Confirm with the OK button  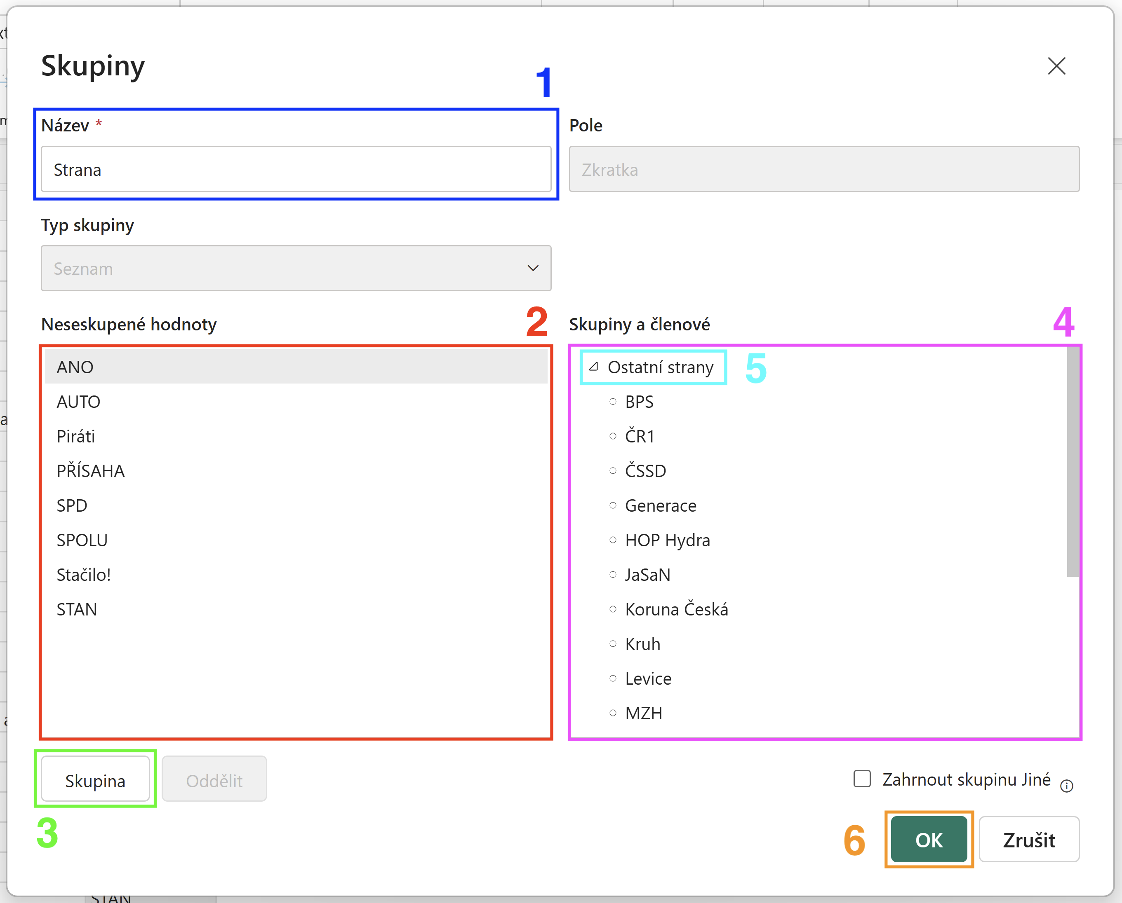(929, 840)
